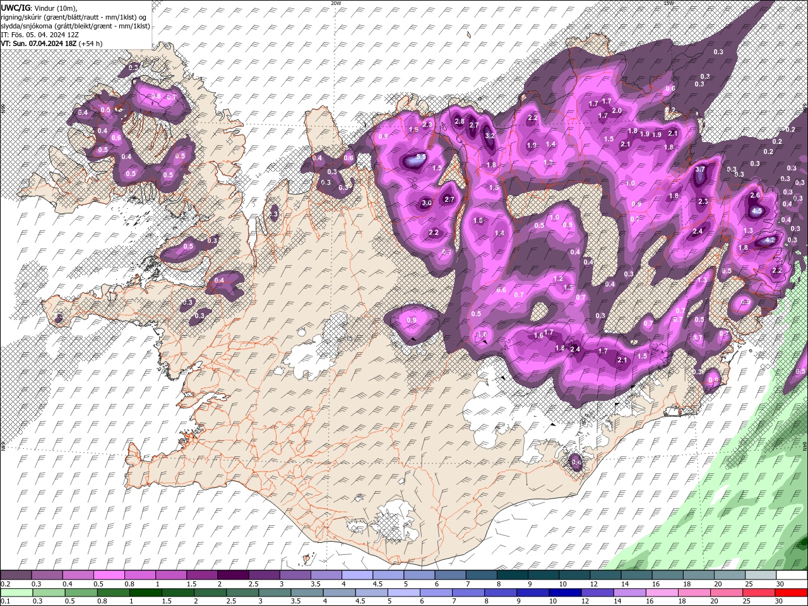Click the "3.0" snowfall value on the map

[x=427, y=203]
